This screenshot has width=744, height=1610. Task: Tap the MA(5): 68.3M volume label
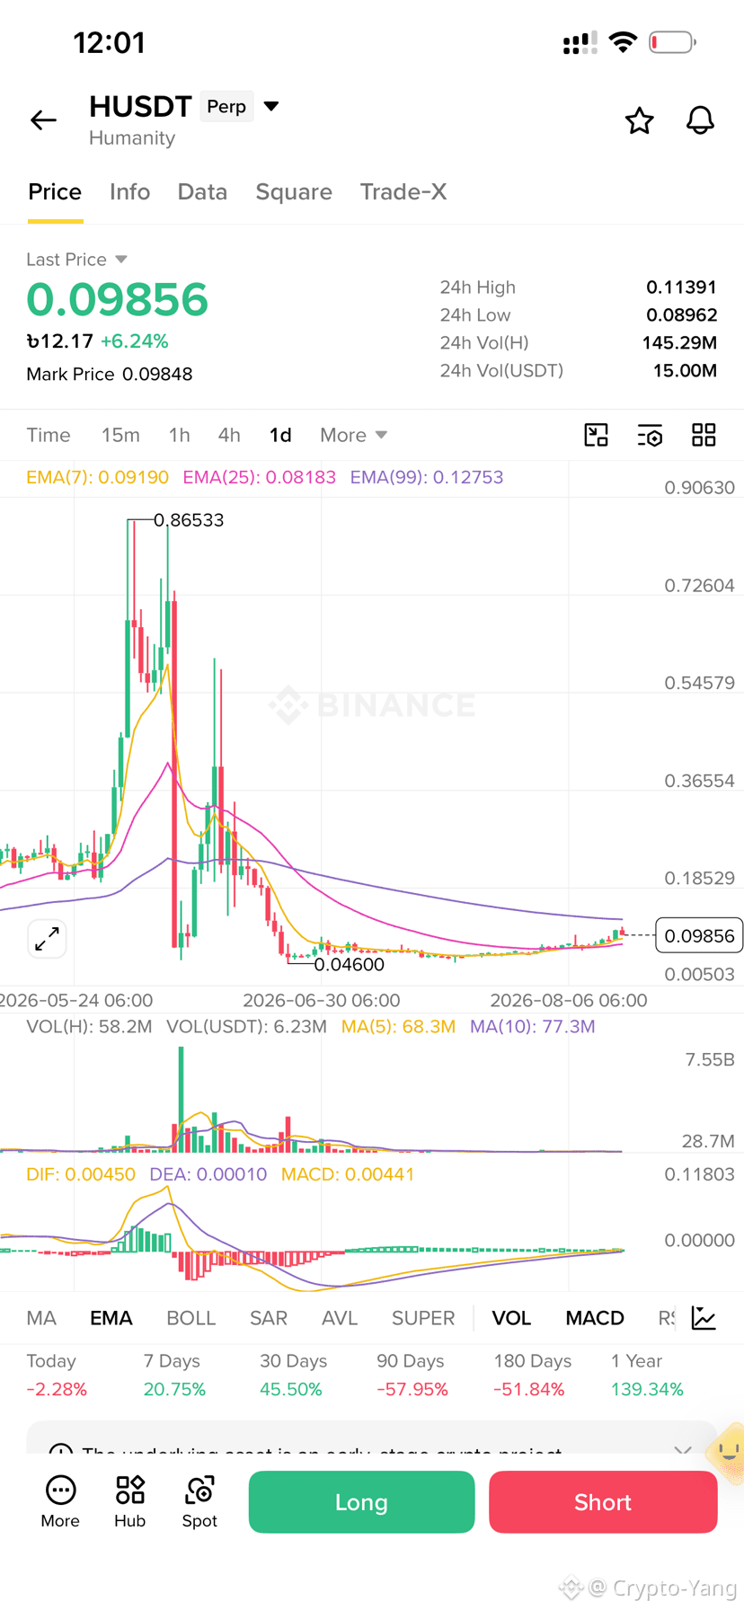click(398, 1026)
